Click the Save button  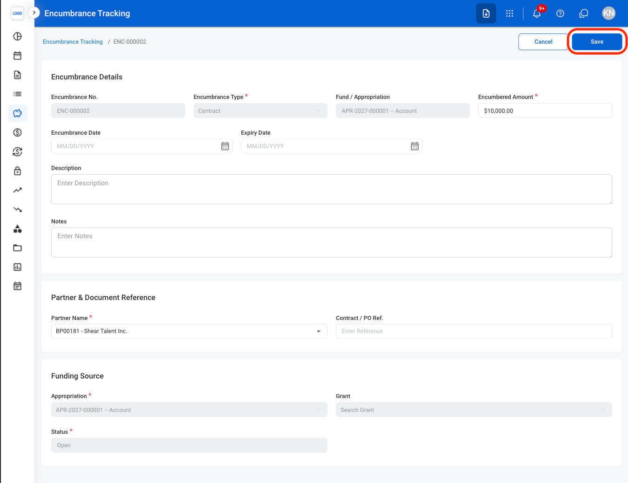tap(597, 42)
